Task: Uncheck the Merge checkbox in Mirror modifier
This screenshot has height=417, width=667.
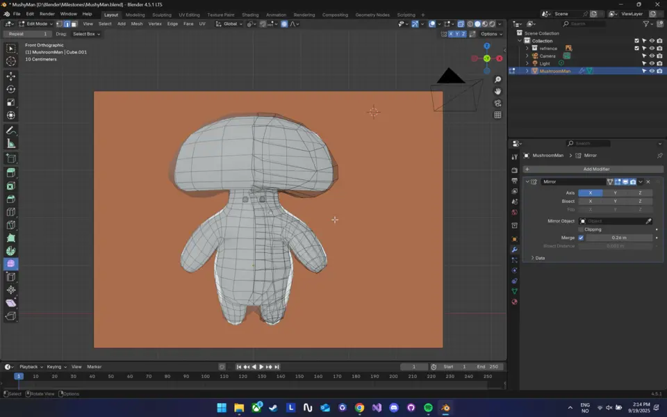Action: click(581, 238)
